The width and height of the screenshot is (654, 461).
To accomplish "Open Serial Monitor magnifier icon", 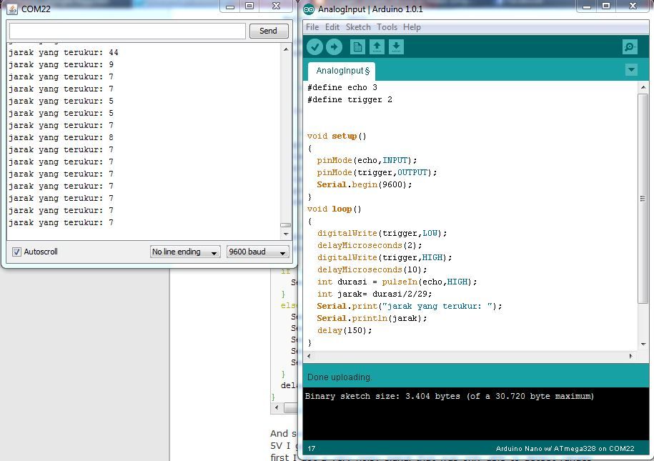I will [629, 47].
